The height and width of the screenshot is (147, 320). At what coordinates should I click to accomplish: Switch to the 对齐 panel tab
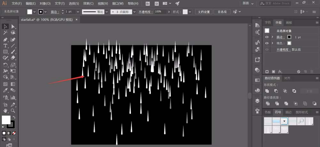pos(287,78)
